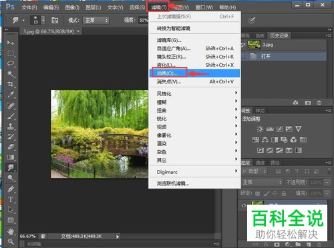Select the History Brush tool

[x=11, y=137]
